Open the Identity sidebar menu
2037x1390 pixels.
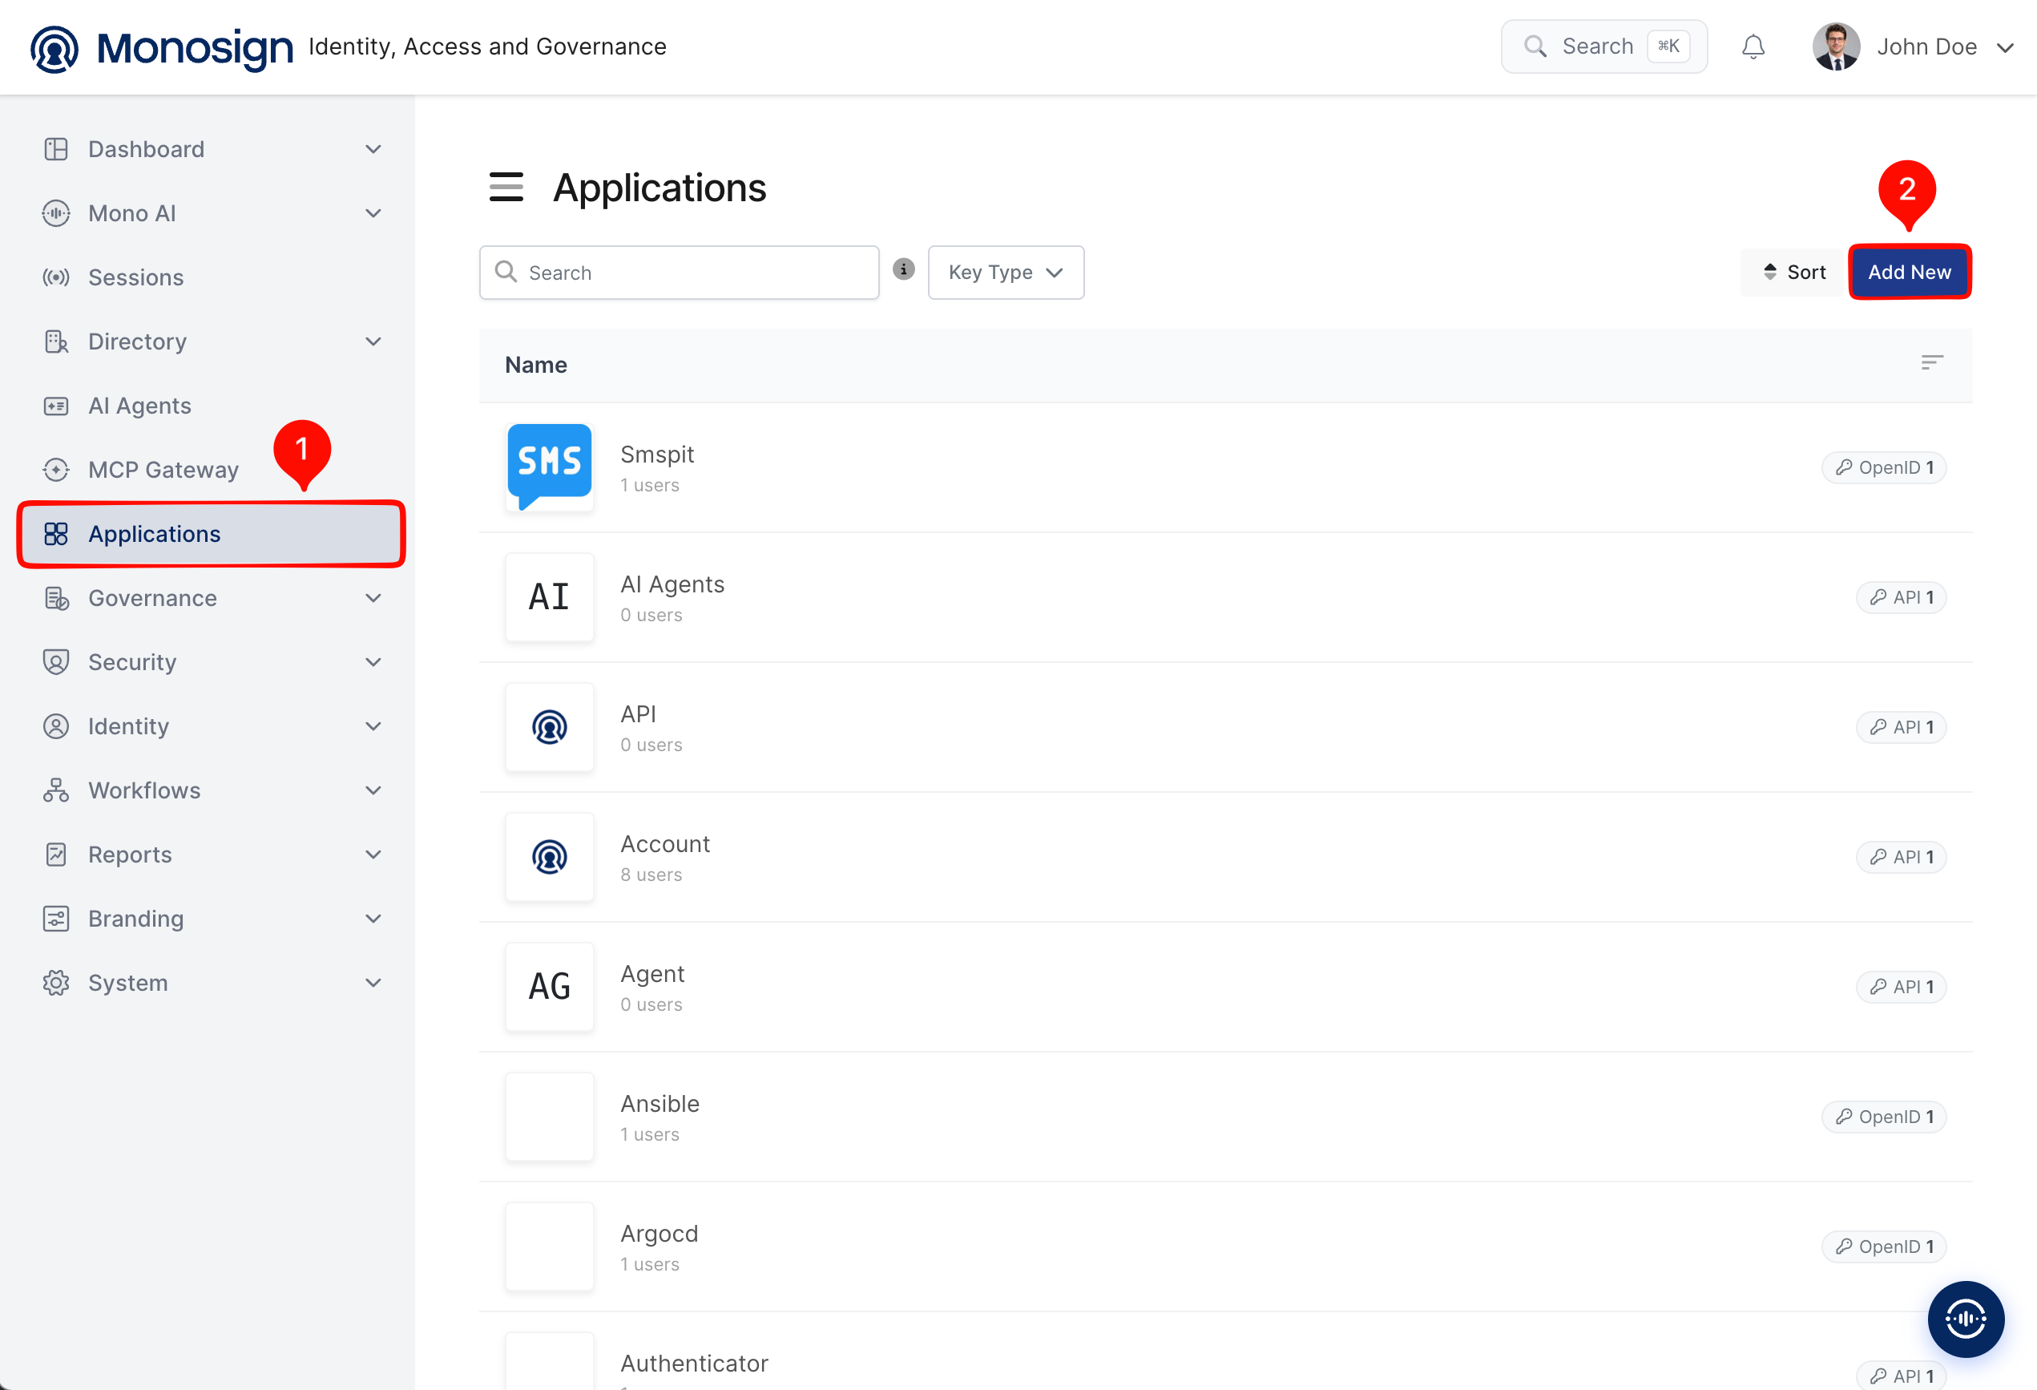click(211, 726)
